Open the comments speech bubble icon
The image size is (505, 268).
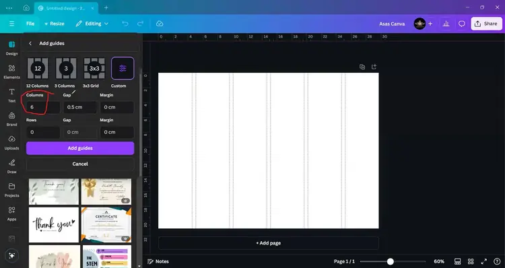(462, 24)
